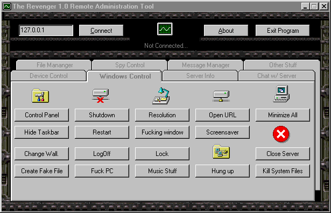Click the Shutdown server icon with red X
The width and height of the screenshot is (331, 213).
(101, 96)
